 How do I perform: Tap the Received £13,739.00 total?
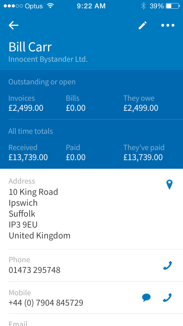(x=28, y=157)
